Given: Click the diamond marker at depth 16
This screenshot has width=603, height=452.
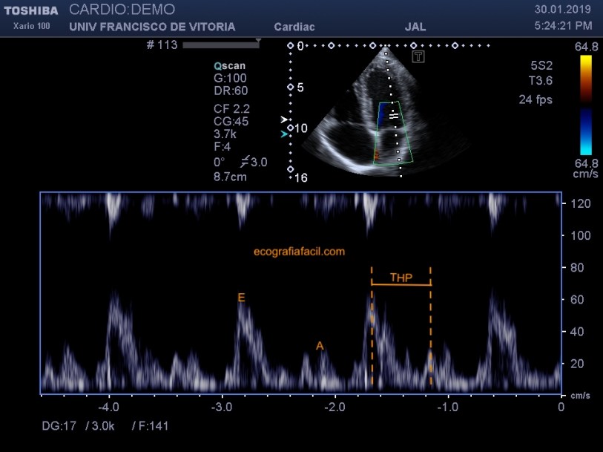Looking at the screenshot, I should [x=290, y=169].
